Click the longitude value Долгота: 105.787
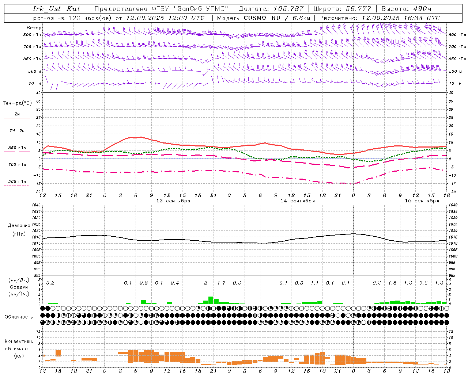Screen dimensions: 468x374 coord(271,9)
